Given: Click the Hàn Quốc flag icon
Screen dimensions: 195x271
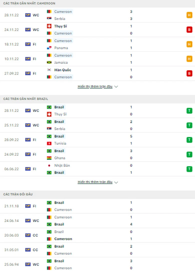Looking at the screenshot, I should click(x=49, y=70).
